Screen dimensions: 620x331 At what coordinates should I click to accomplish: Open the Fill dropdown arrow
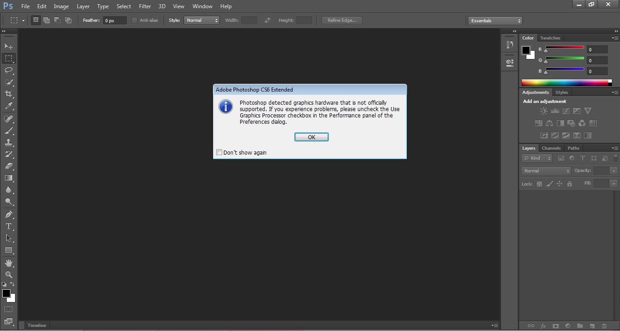point(614,184)
